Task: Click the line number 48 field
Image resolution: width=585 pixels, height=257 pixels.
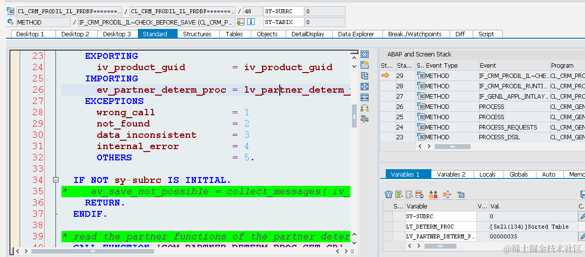Action: pos(253,11)
